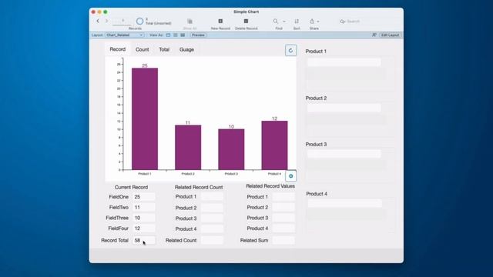Click the 'Current Record' heading text
Screen dimensions: 493x277
131,187
